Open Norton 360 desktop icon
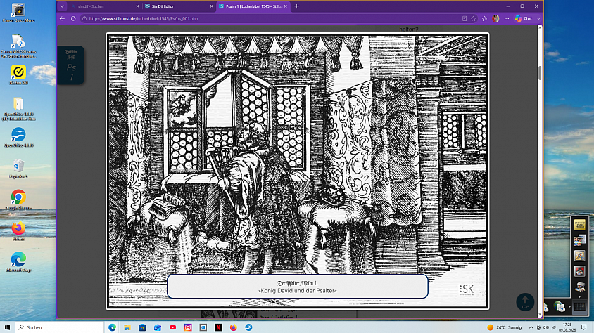The image size is (594, 333). pyautogui.click(x=18, y=74)
